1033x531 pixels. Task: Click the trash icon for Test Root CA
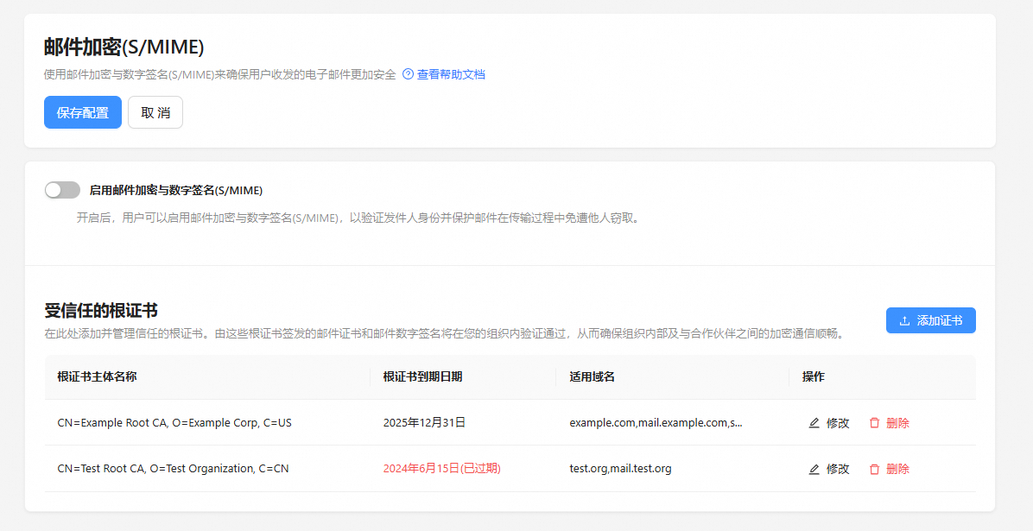(874, 469)
